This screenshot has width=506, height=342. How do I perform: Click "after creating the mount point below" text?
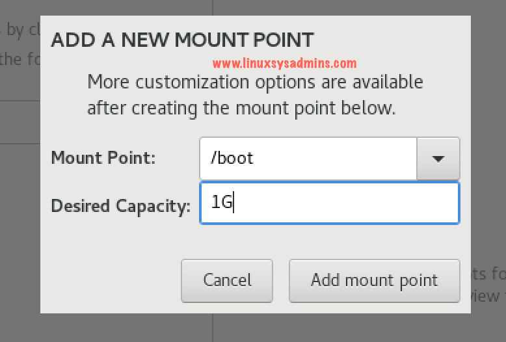(x=241, y=107)
